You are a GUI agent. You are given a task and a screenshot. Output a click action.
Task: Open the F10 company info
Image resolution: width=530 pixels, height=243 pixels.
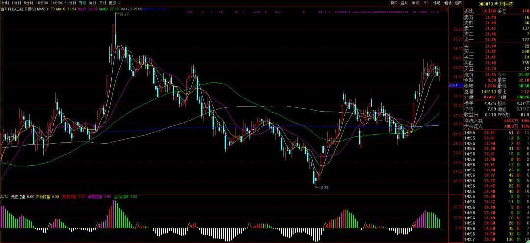pos(425,3)
